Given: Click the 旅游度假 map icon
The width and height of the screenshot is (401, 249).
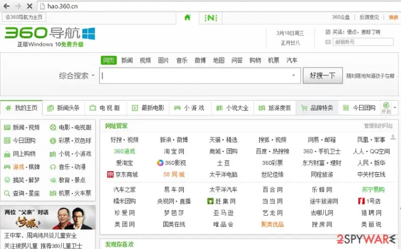Looking at the screenshot, I should tap(262, 108).
